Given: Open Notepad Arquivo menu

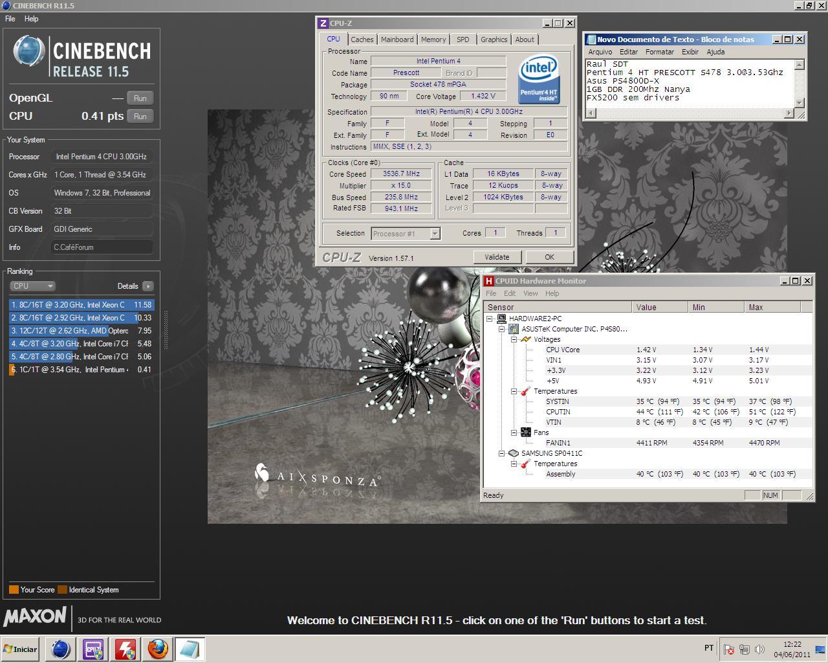Looking at the screenshot, I should [600, 52].
